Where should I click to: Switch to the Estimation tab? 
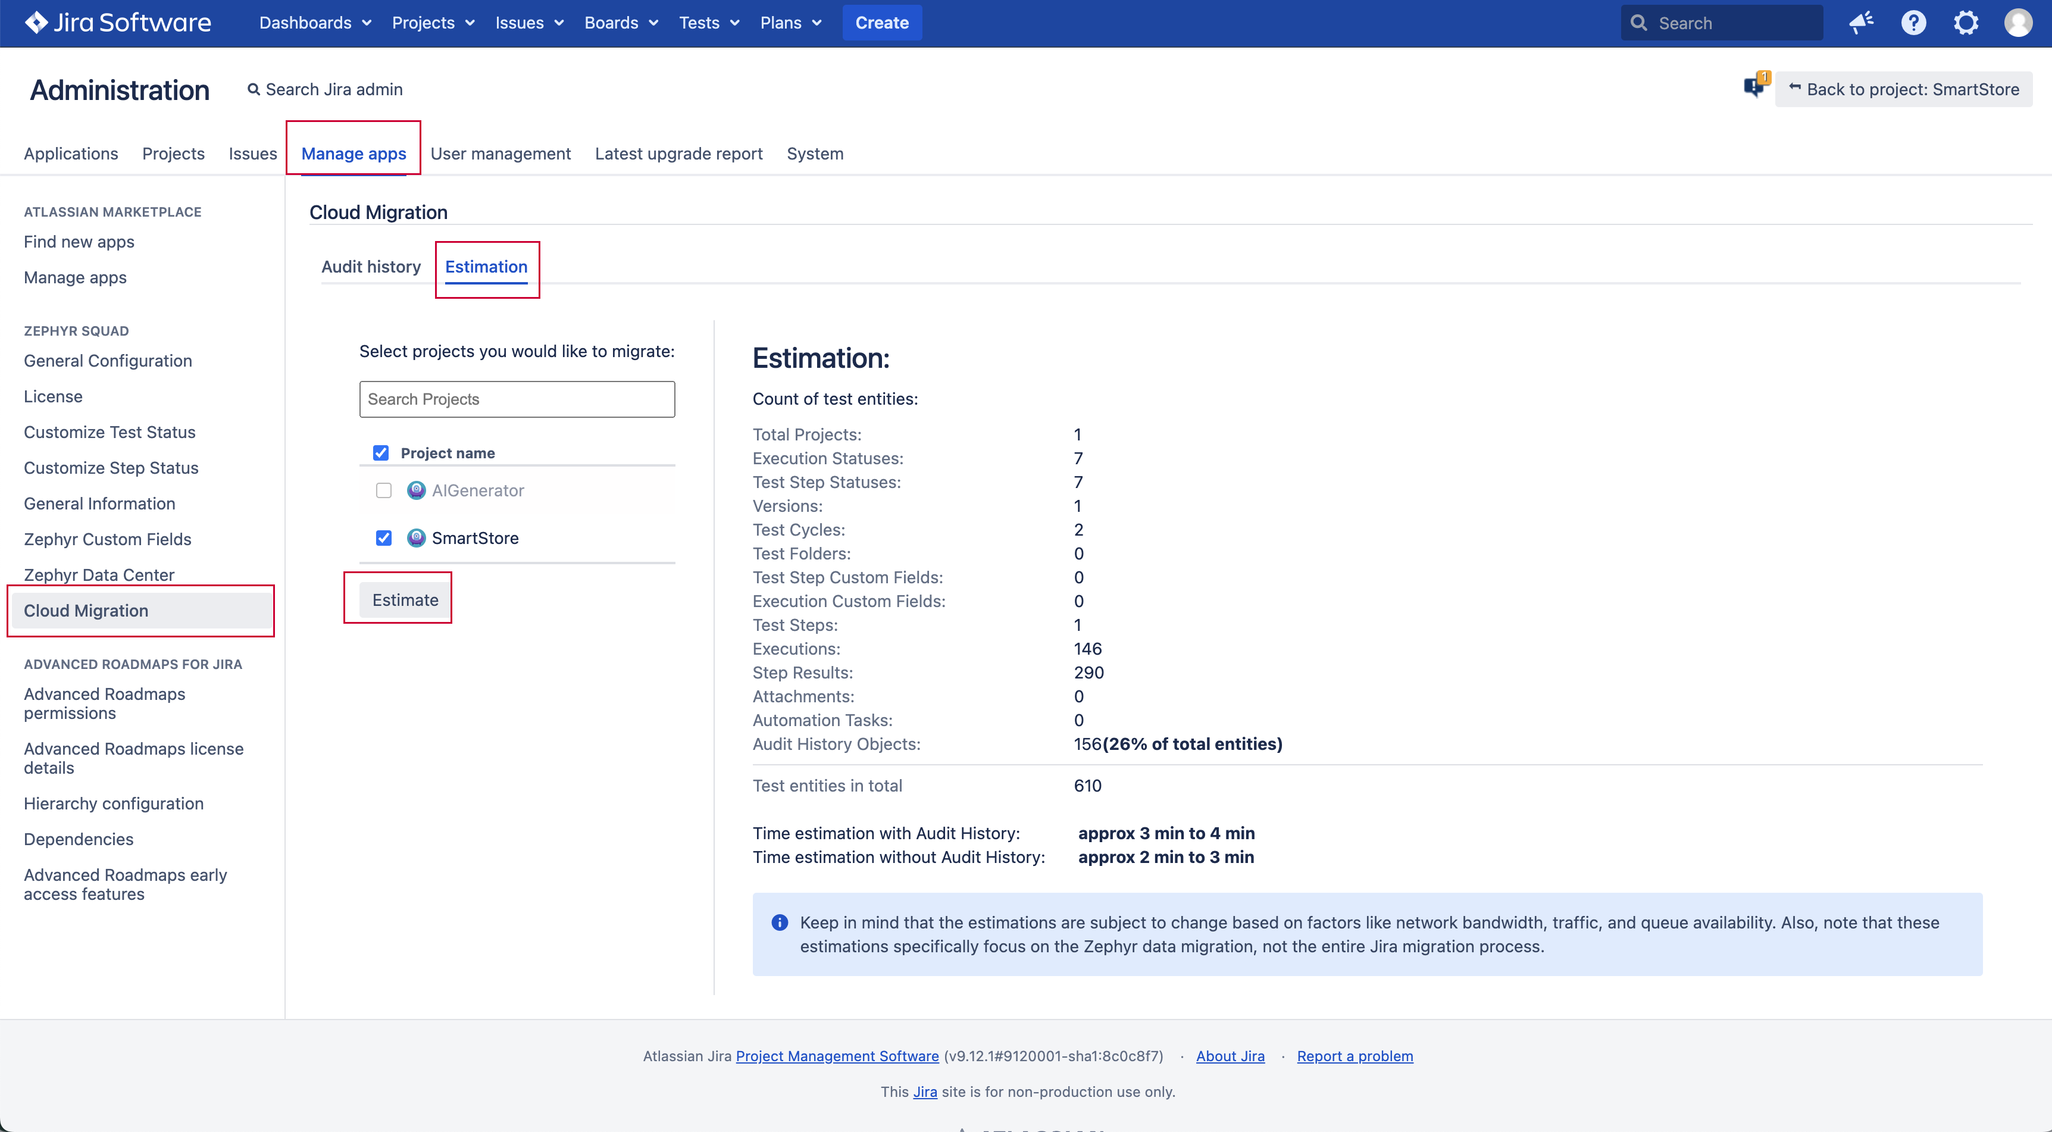486,266
